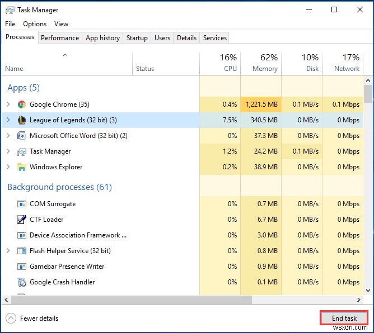The width and height of the screenshot is (374, 333).
Task: Click the Task Manager row icon in Apps
Action: (x=22, y=151)
